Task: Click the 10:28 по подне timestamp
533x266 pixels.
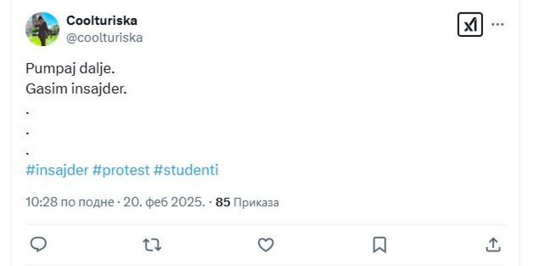Action: (70, 203)
